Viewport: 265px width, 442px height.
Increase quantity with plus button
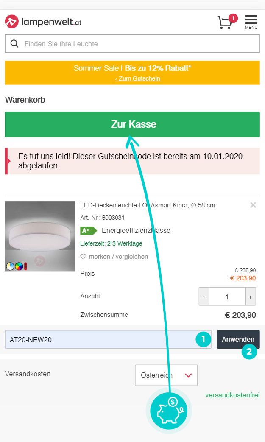click(250, 297)
